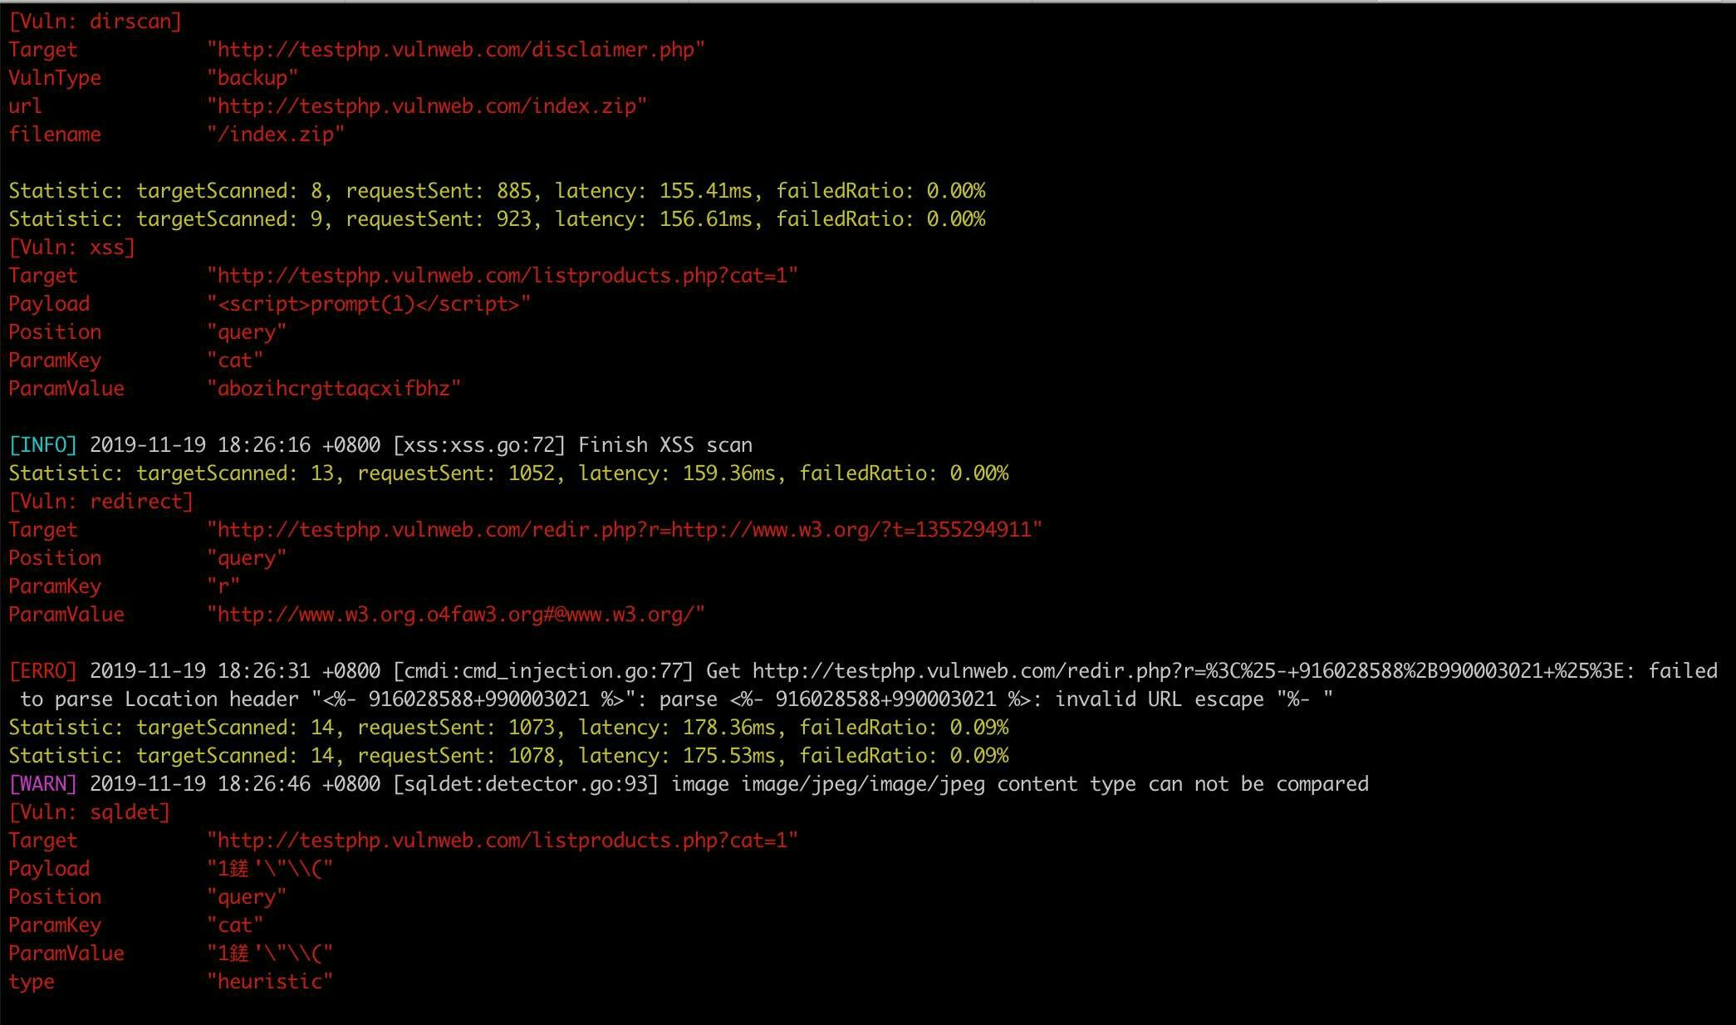The width and height of the screenshot is (1736, 1025).
Task: Click the [Vuln: xss] header
Action: pos(71,248)
